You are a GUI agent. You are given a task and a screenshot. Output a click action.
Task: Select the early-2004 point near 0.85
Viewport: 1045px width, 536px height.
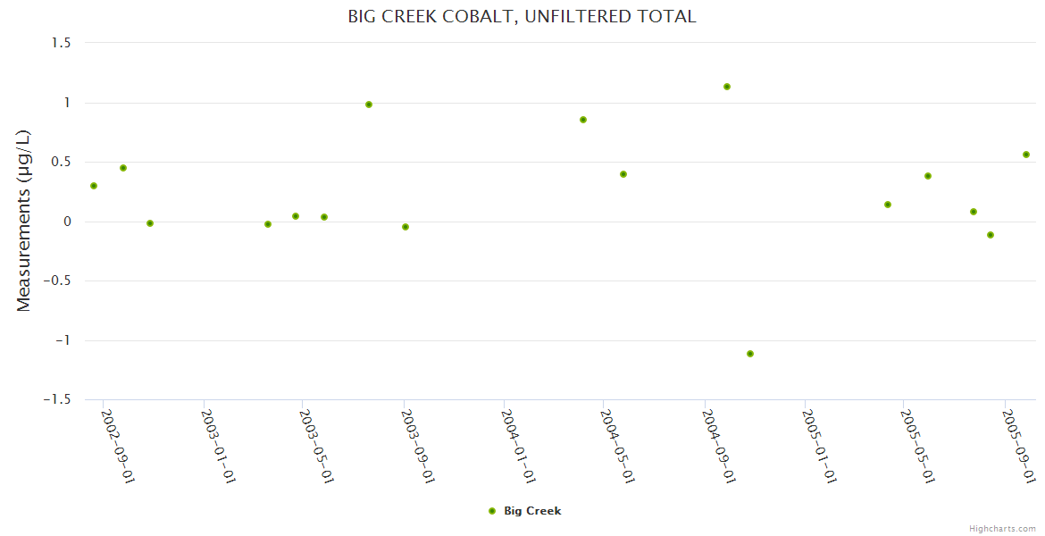583,120
